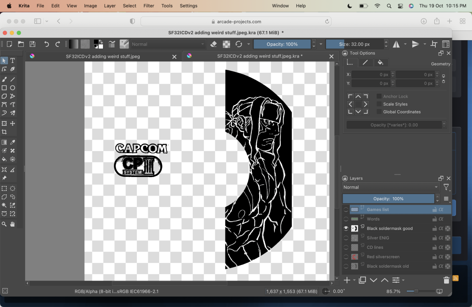This screenshot has width=472, height=307.
Task: Switch to SF32ICDv2 adding weird stuff.jpeg tab
Action: pos(104,56)
